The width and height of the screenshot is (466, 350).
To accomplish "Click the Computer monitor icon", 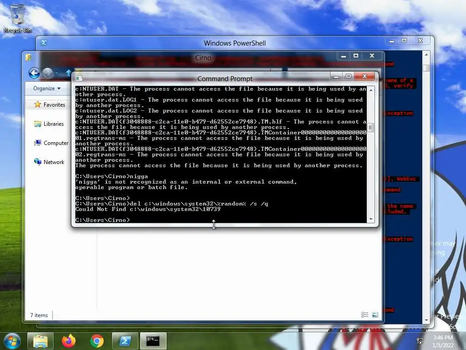I will coord(38,143).
